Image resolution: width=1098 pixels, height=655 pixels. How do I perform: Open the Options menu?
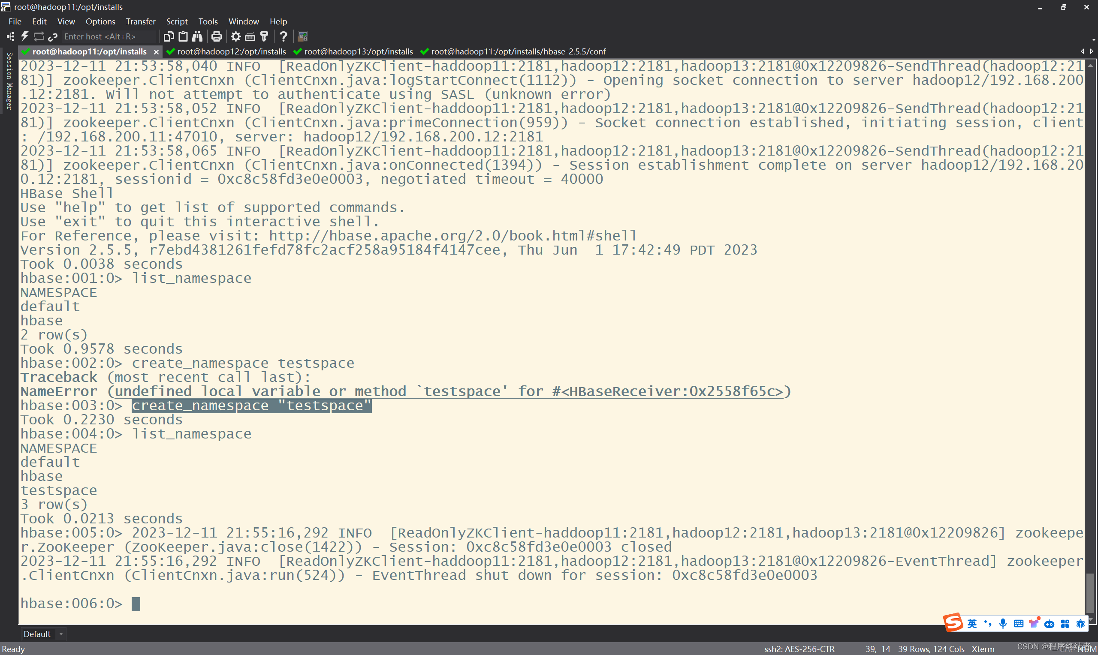click(100, 21)
